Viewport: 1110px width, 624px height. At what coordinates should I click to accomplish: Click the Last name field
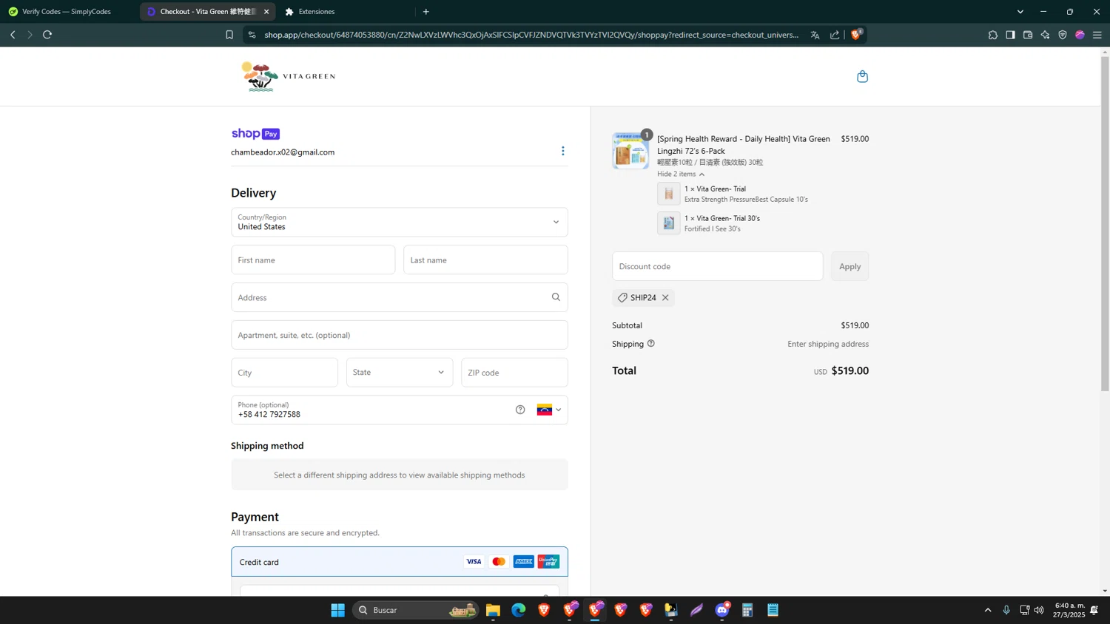(485, 260)
